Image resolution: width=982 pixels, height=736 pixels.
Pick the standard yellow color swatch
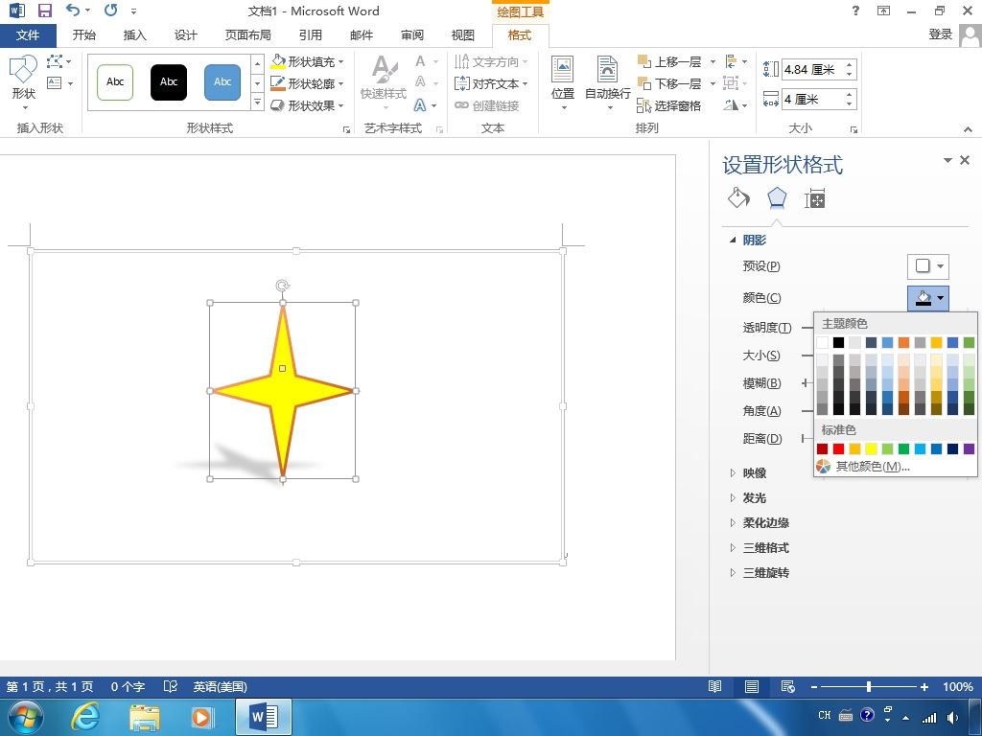point(871,448)
